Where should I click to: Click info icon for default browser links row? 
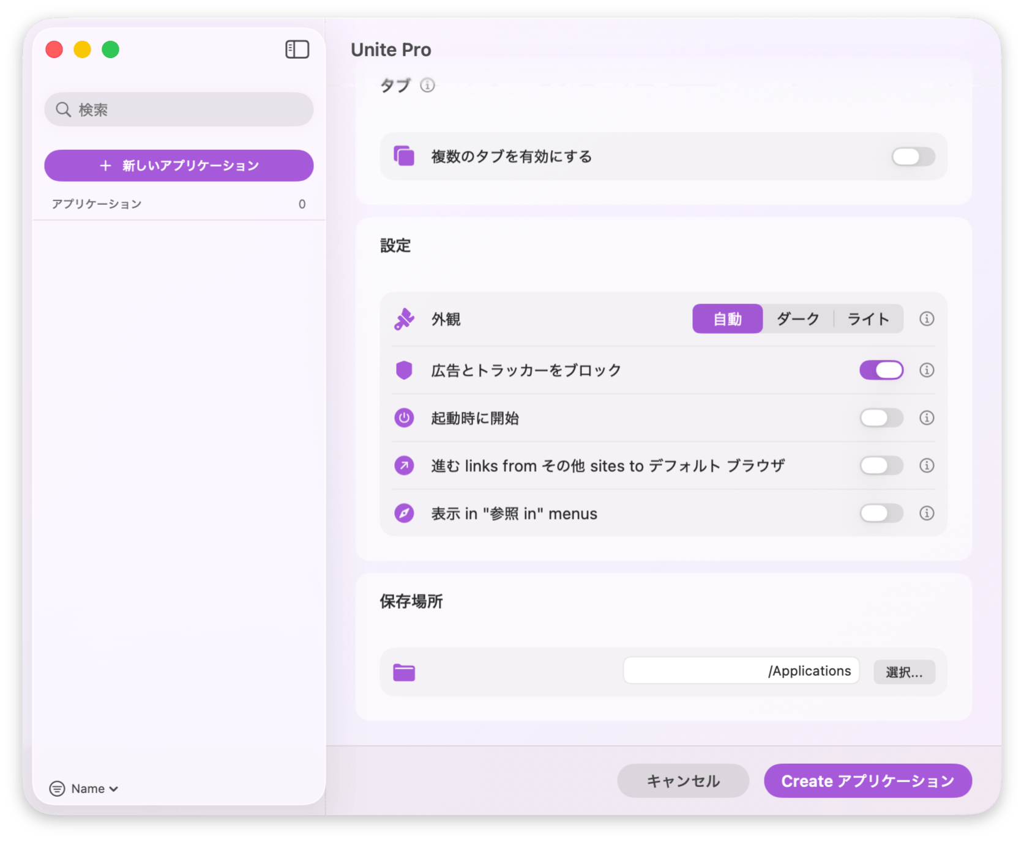point(926,465)
